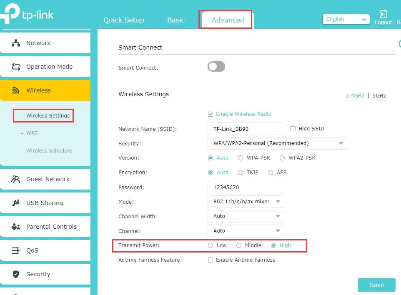Click the Security shield icon
The image size is (401, 295).
point(16,274)
